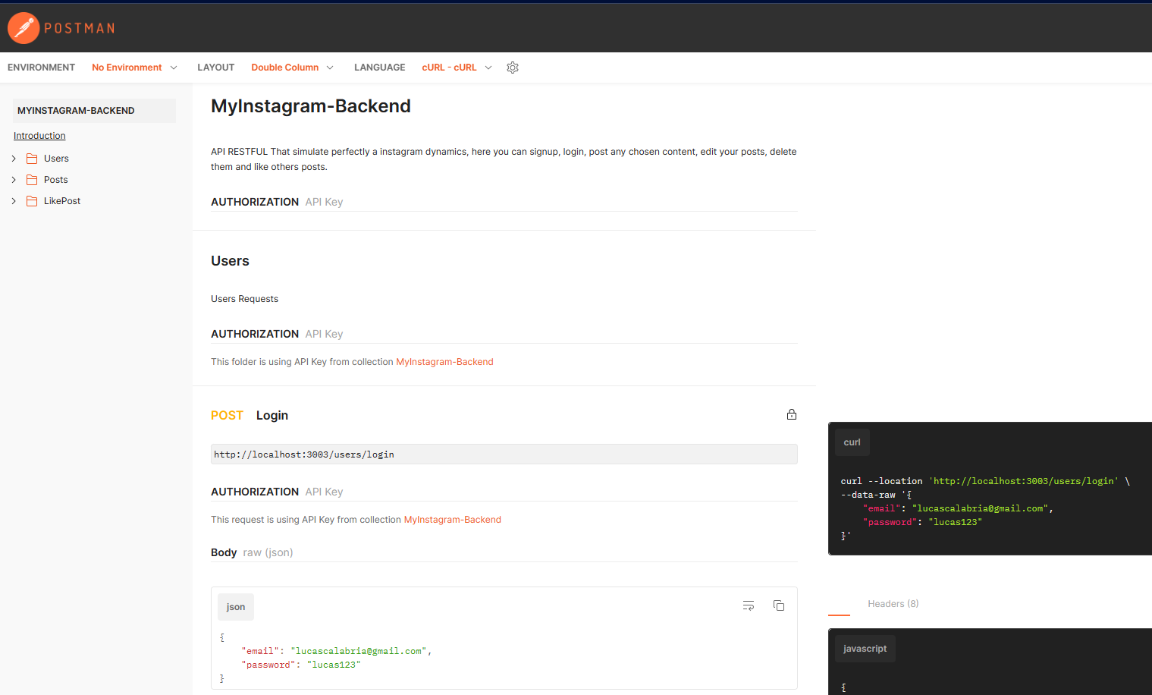Click the LAYOUT label in toolbar

tap(215, 68)
